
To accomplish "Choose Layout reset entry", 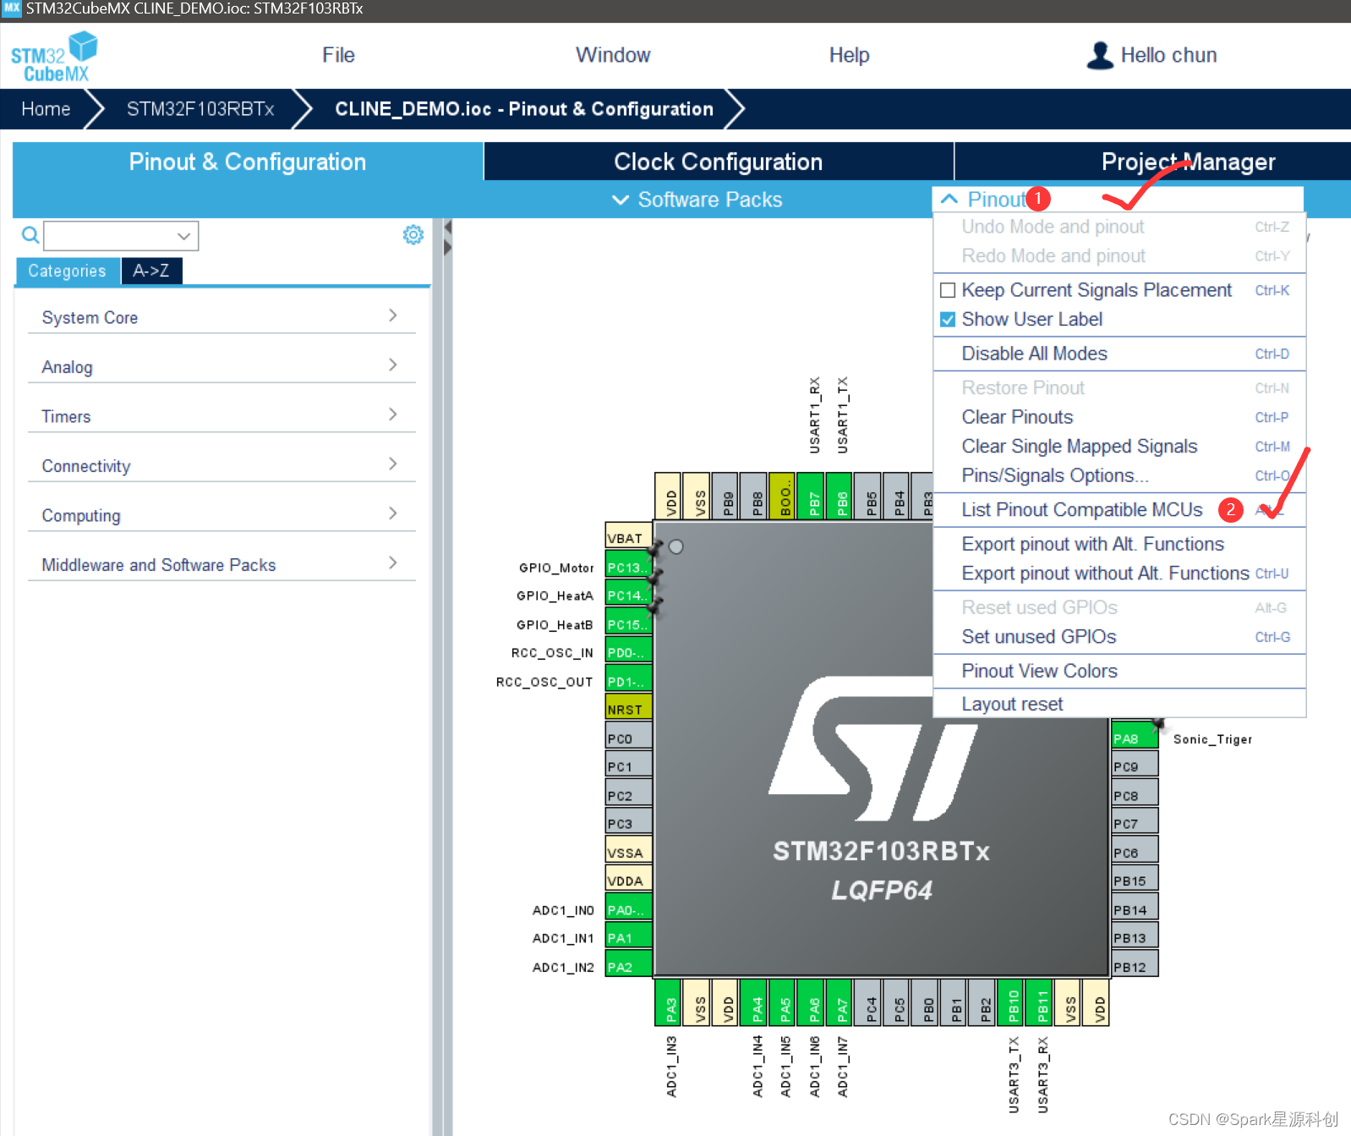I will pos(1119,704).
